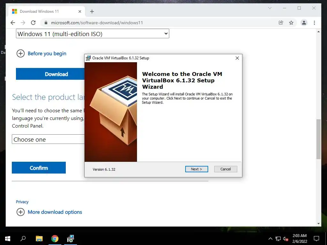Screen dimensions: 327x245
Task: Open the Choose one language dropdown
Action: 48,139
